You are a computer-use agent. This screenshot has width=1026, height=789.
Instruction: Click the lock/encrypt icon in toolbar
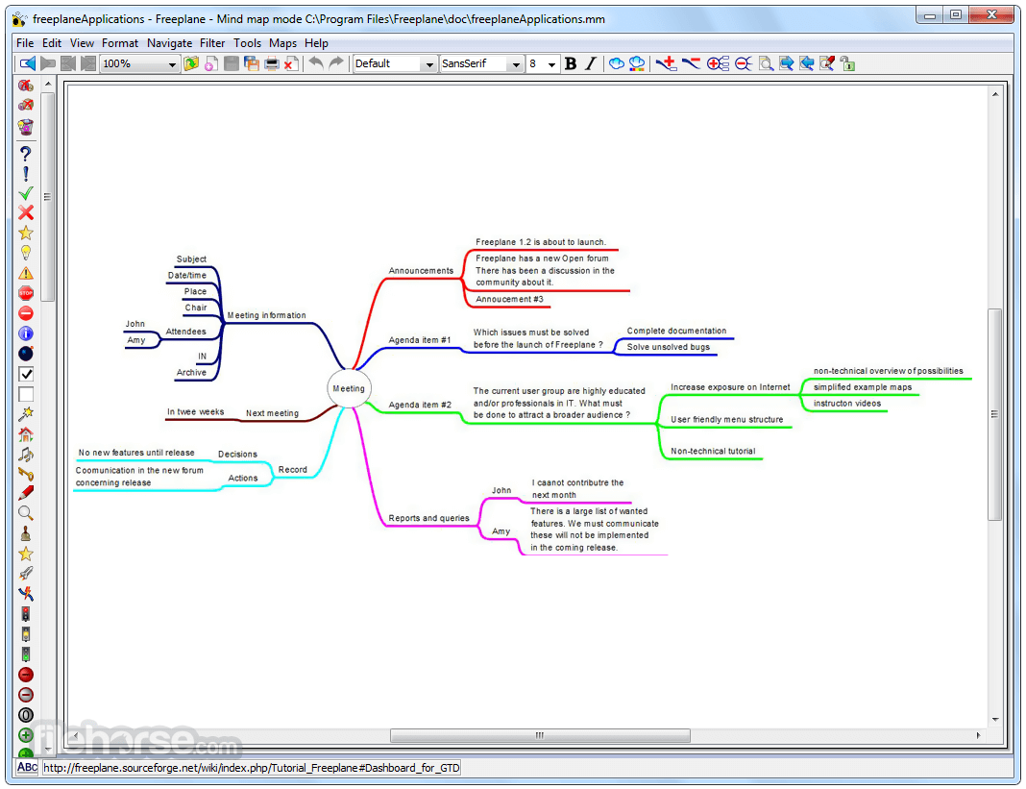(x=847, y=63)
